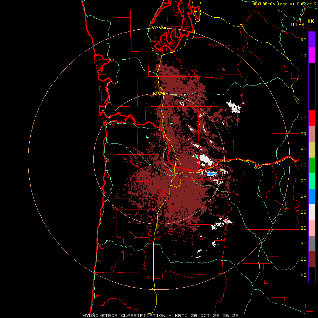Click the 'NEXLAB-College of DuPage' credit text

[x=282, y=4]
